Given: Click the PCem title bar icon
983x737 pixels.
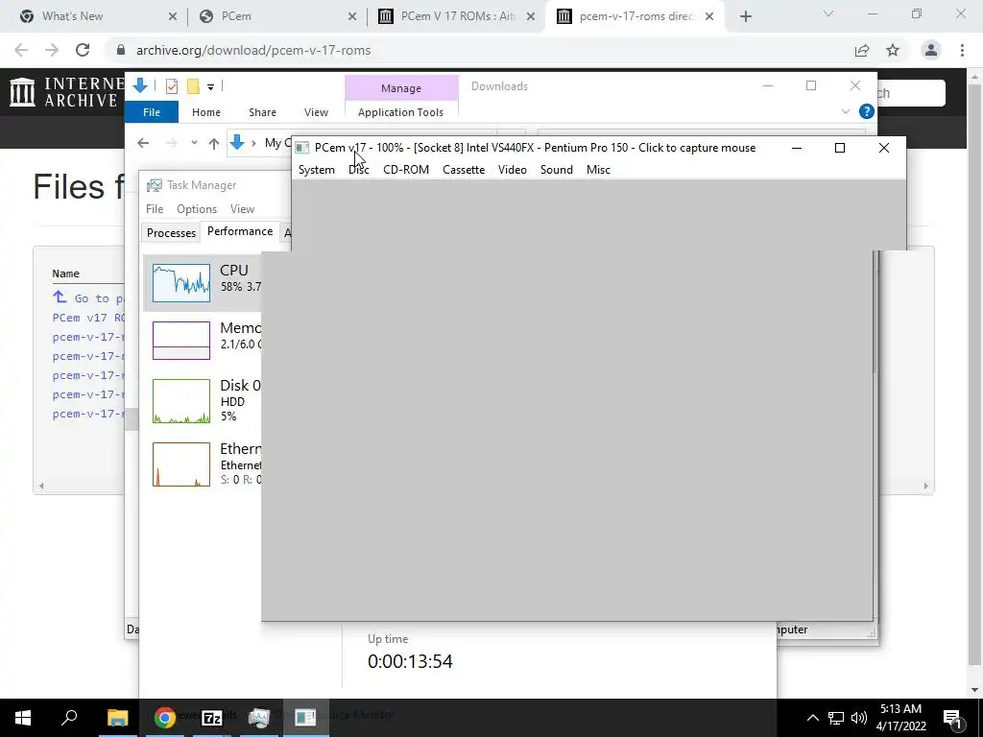Looking at the screenshot, I should pos(302,148).
